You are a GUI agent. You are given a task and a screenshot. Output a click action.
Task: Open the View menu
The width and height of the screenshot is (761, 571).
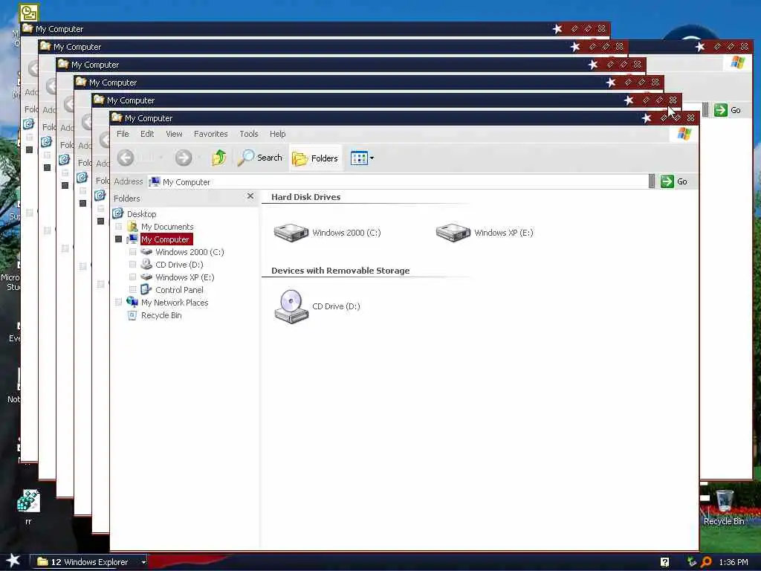point(174,134)
